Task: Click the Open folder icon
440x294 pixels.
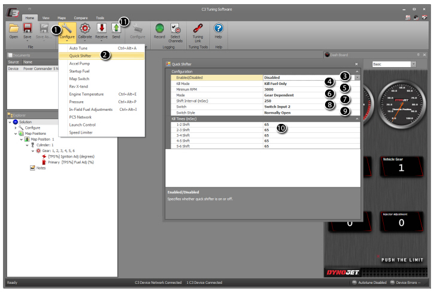Action: click(13, 29)
